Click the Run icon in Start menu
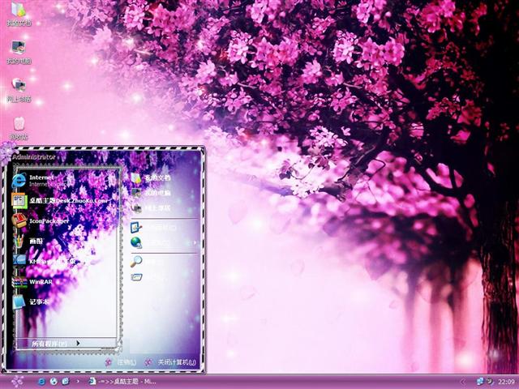The image size is (519, 389). coord(136,277)
